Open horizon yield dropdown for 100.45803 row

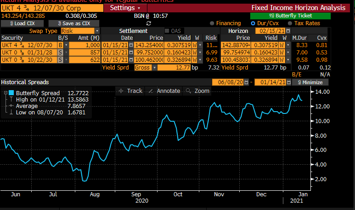coord(288,60)
